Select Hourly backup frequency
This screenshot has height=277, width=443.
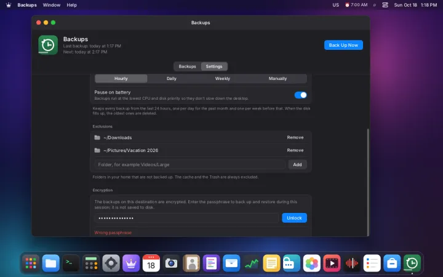tap(121, 79)
